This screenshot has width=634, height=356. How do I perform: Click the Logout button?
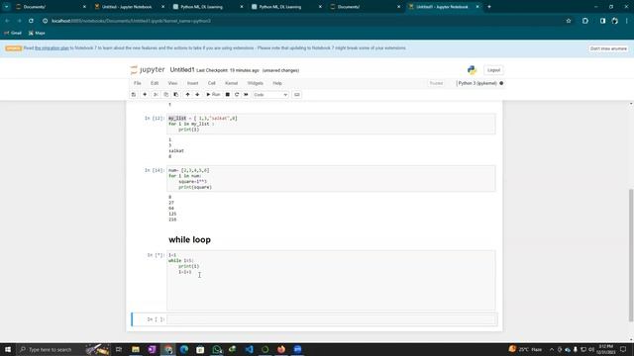click(x=493, y=70)
